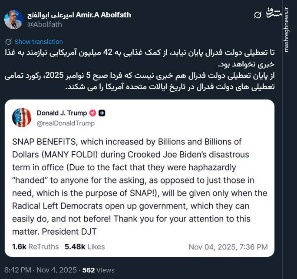Click the Grok icon beside the tweet header
This screenshot has height=279, width=297.
point(257,15)
